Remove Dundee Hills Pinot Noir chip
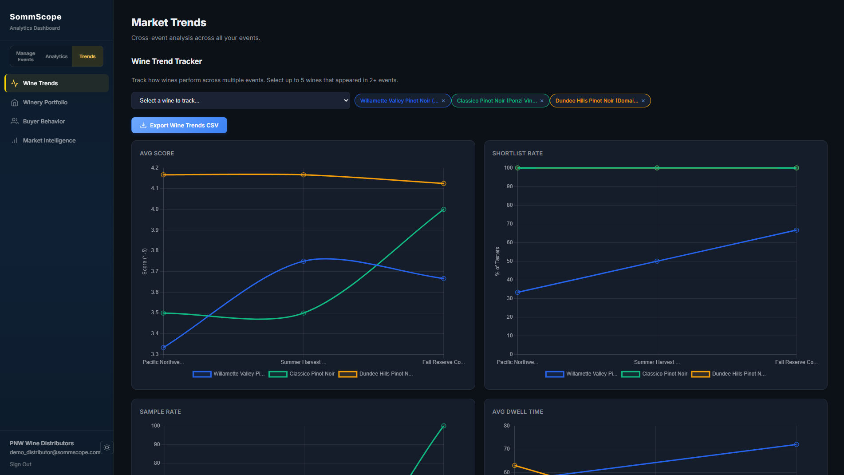 [x=643, y=101]
